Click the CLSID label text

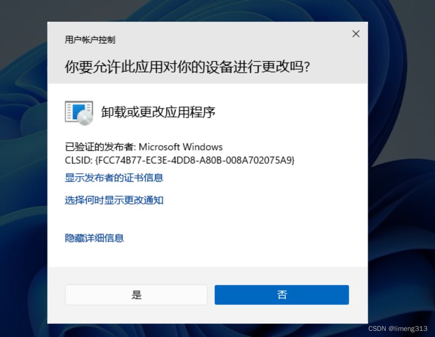(78, 160)
